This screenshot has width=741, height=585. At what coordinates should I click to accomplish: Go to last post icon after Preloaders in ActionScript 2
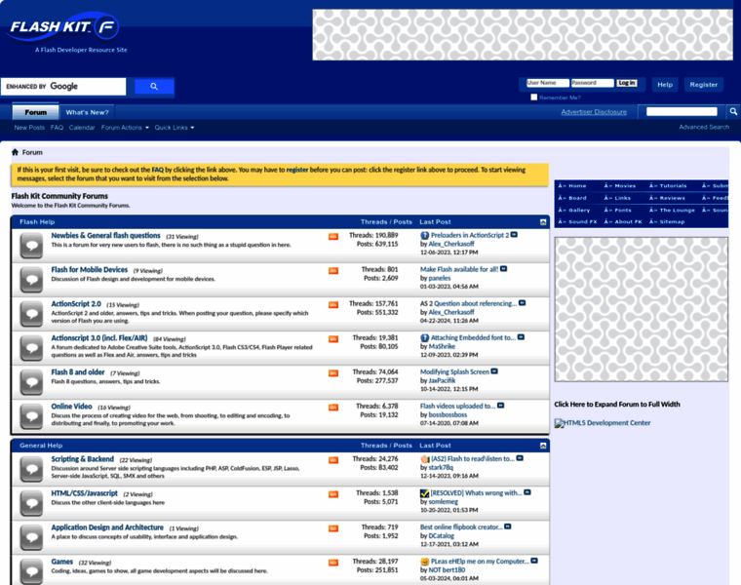tap(514, 235)
